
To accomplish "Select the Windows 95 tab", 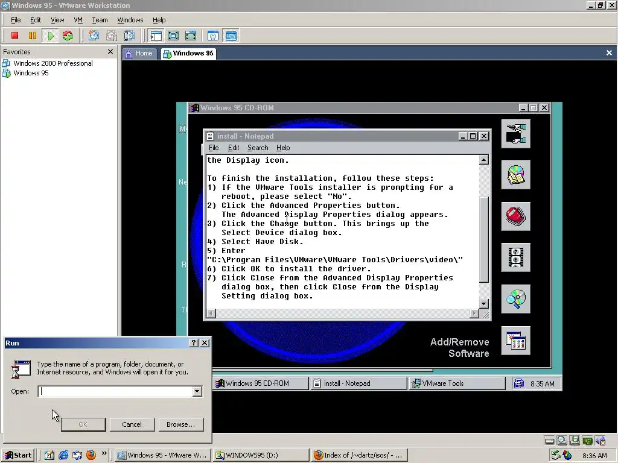I will click(x=188, y=54).
